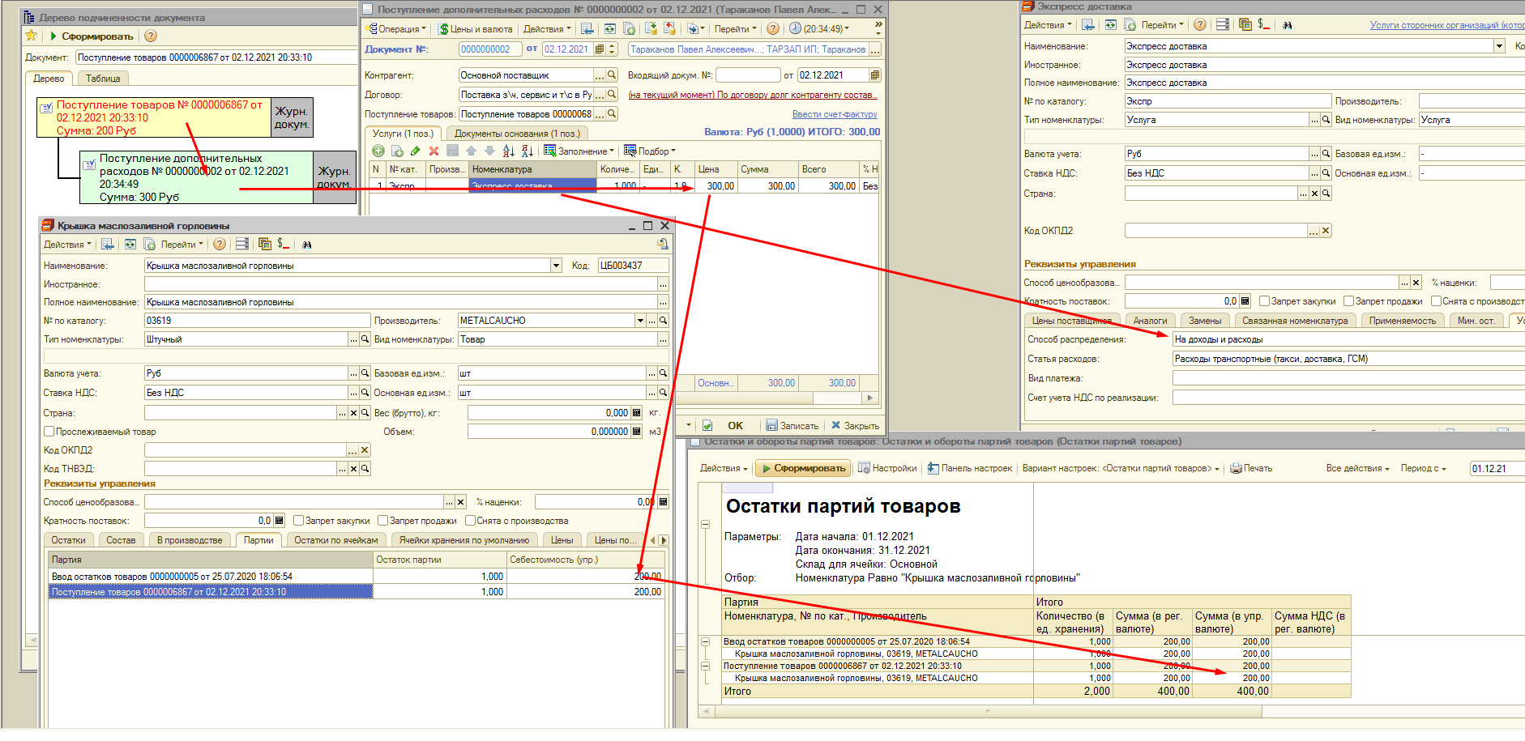1525x741 pixels.
Task: Open the Операция dropdown menu
Action: click(x=396, y=28)
